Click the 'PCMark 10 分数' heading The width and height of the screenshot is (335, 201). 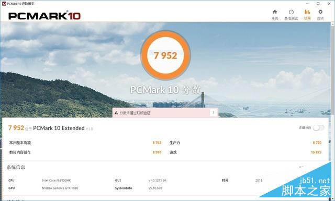165,89
